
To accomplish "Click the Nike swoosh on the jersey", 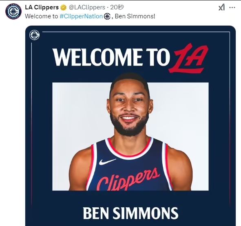I will coord(107,162).
